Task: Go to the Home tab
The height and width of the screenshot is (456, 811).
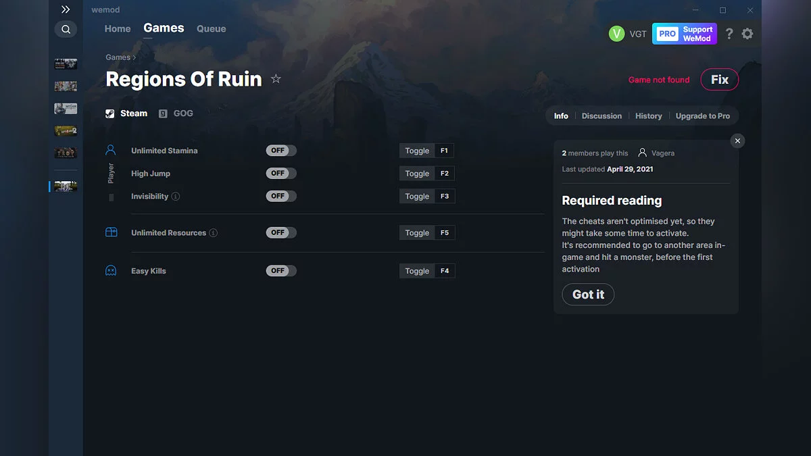Action: [x=118, y=29]
